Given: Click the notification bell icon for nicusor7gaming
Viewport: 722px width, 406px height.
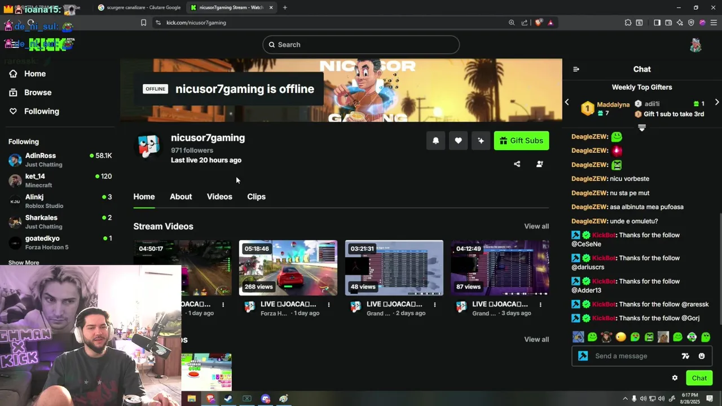Looking at the screenshot, I should pyautogui.click(x=435, y=141).
